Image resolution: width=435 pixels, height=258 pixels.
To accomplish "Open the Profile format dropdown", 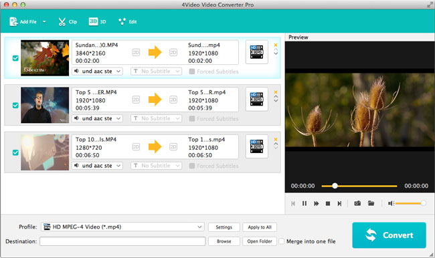I will coord(122,227).
